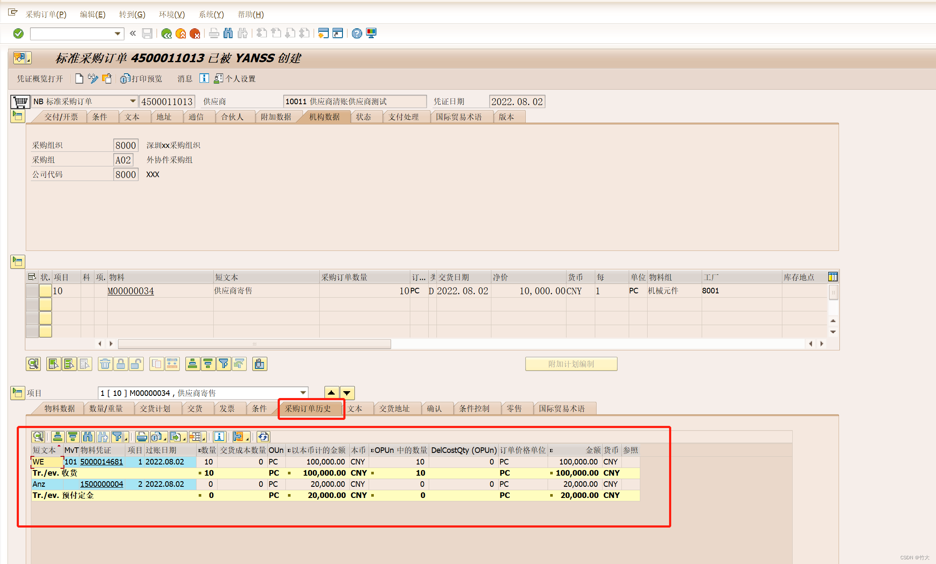
Task: Click the item table horizontal scrollbar
Action: tap(254, 344)
